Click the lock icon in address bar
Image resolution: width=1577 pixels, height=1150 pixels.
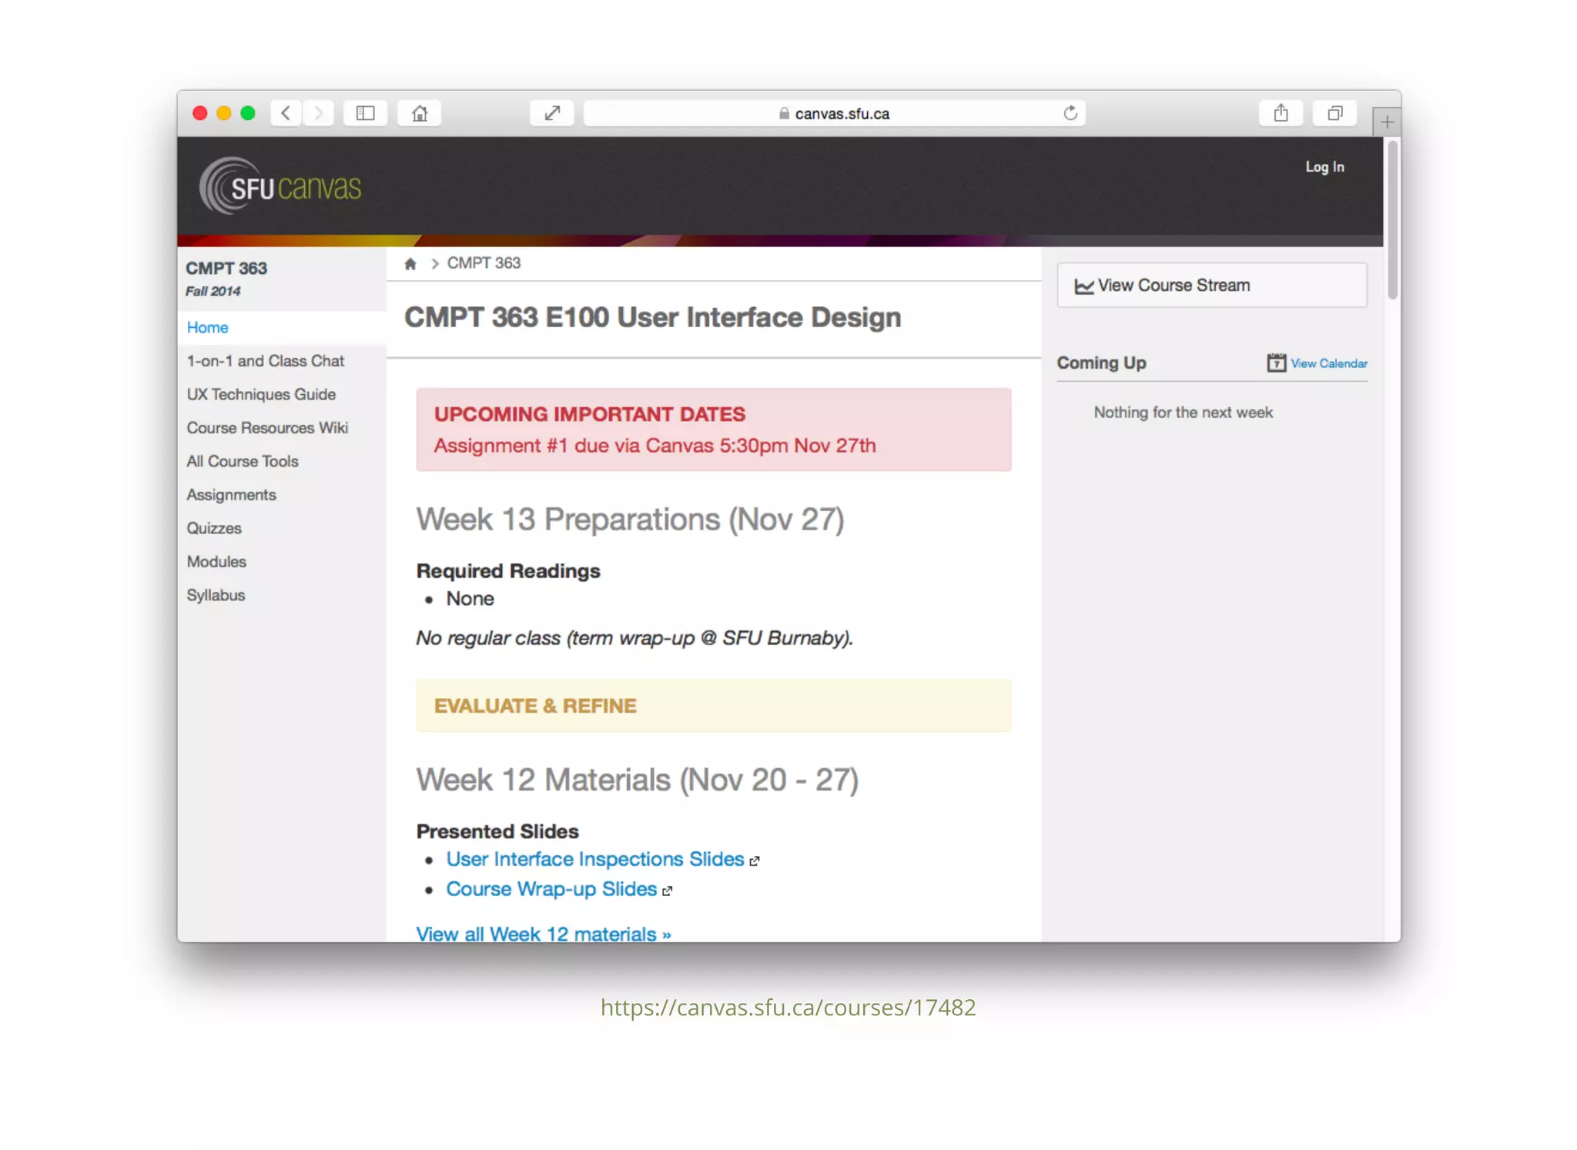pos(784,113)
